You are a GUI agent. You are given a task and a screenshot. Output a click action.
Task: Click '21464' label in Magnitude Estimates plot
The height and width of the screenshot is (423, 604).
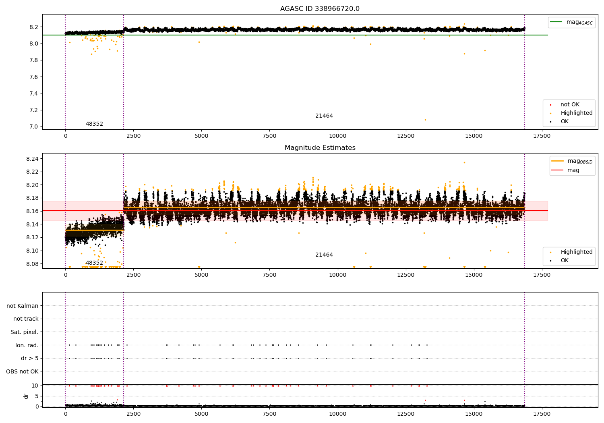coord(324,255)
